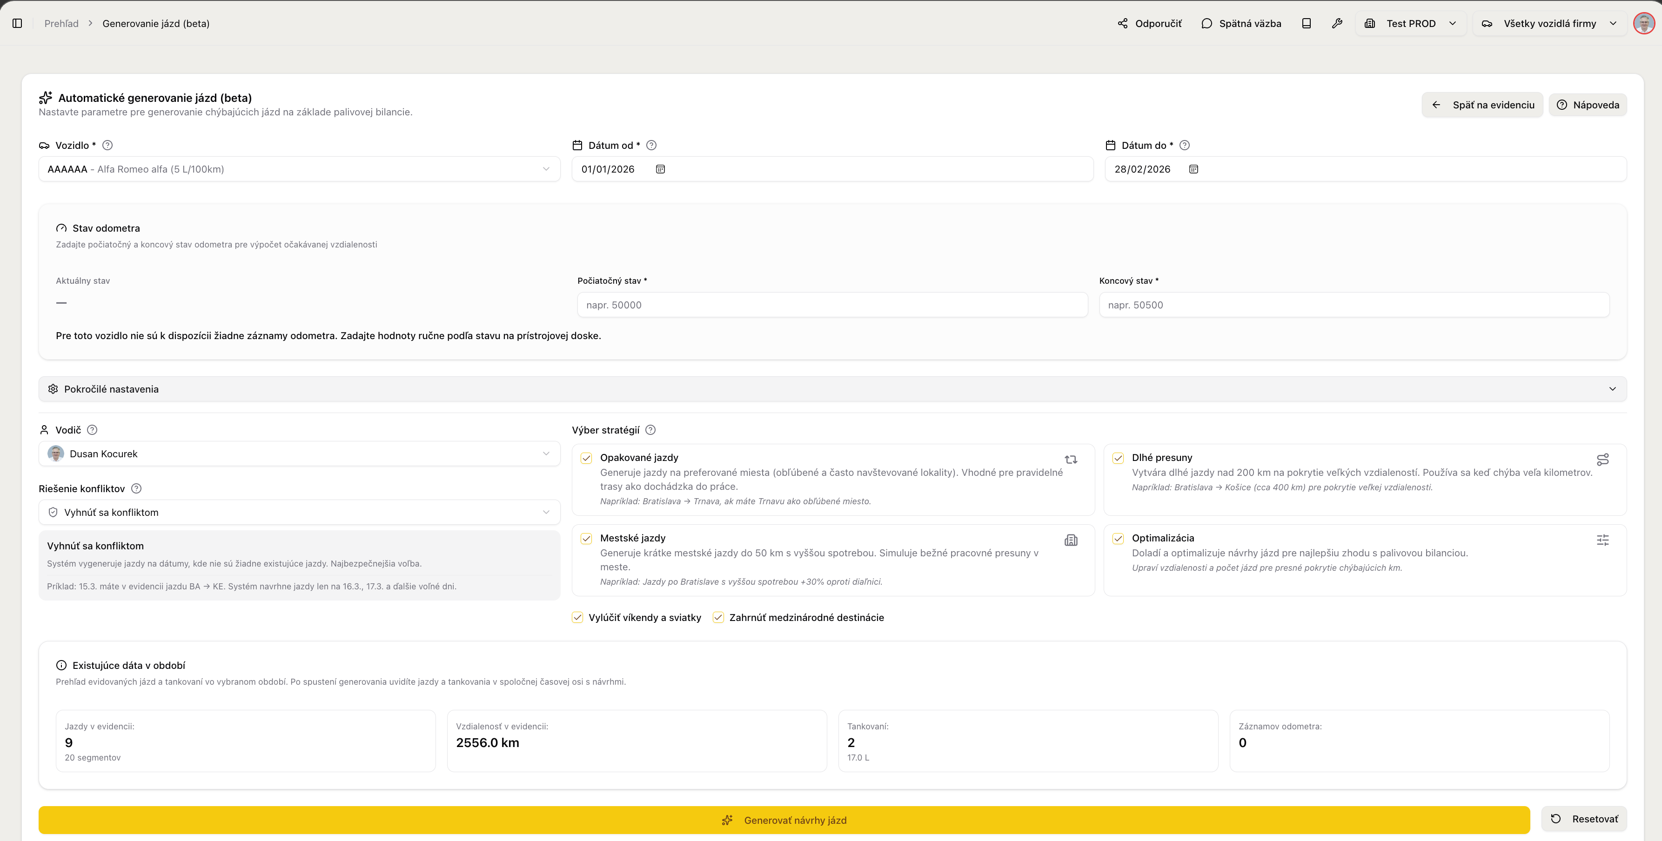Click help icon next to Riešenie konfliktov
This screenshot has height=841, width=1662.
[136, 488]
